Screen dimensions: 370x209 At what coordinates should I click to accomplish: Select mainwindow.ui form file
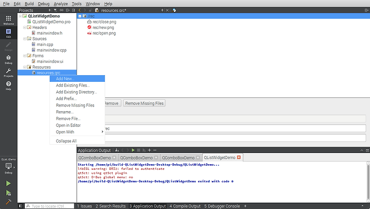tap(50, 61)
